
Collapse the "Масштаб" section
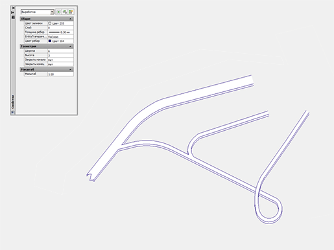click(70, 69)
